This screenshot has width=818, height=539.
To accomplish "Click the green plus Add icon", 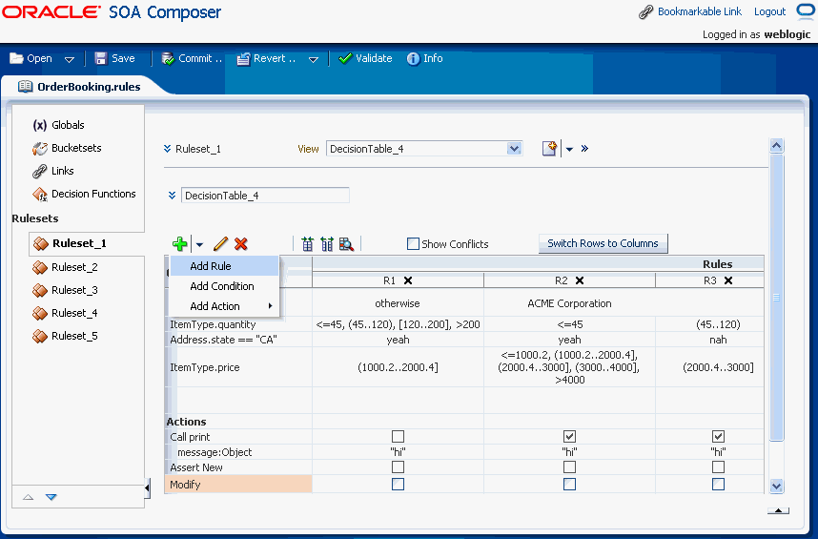I will [180, 243].
